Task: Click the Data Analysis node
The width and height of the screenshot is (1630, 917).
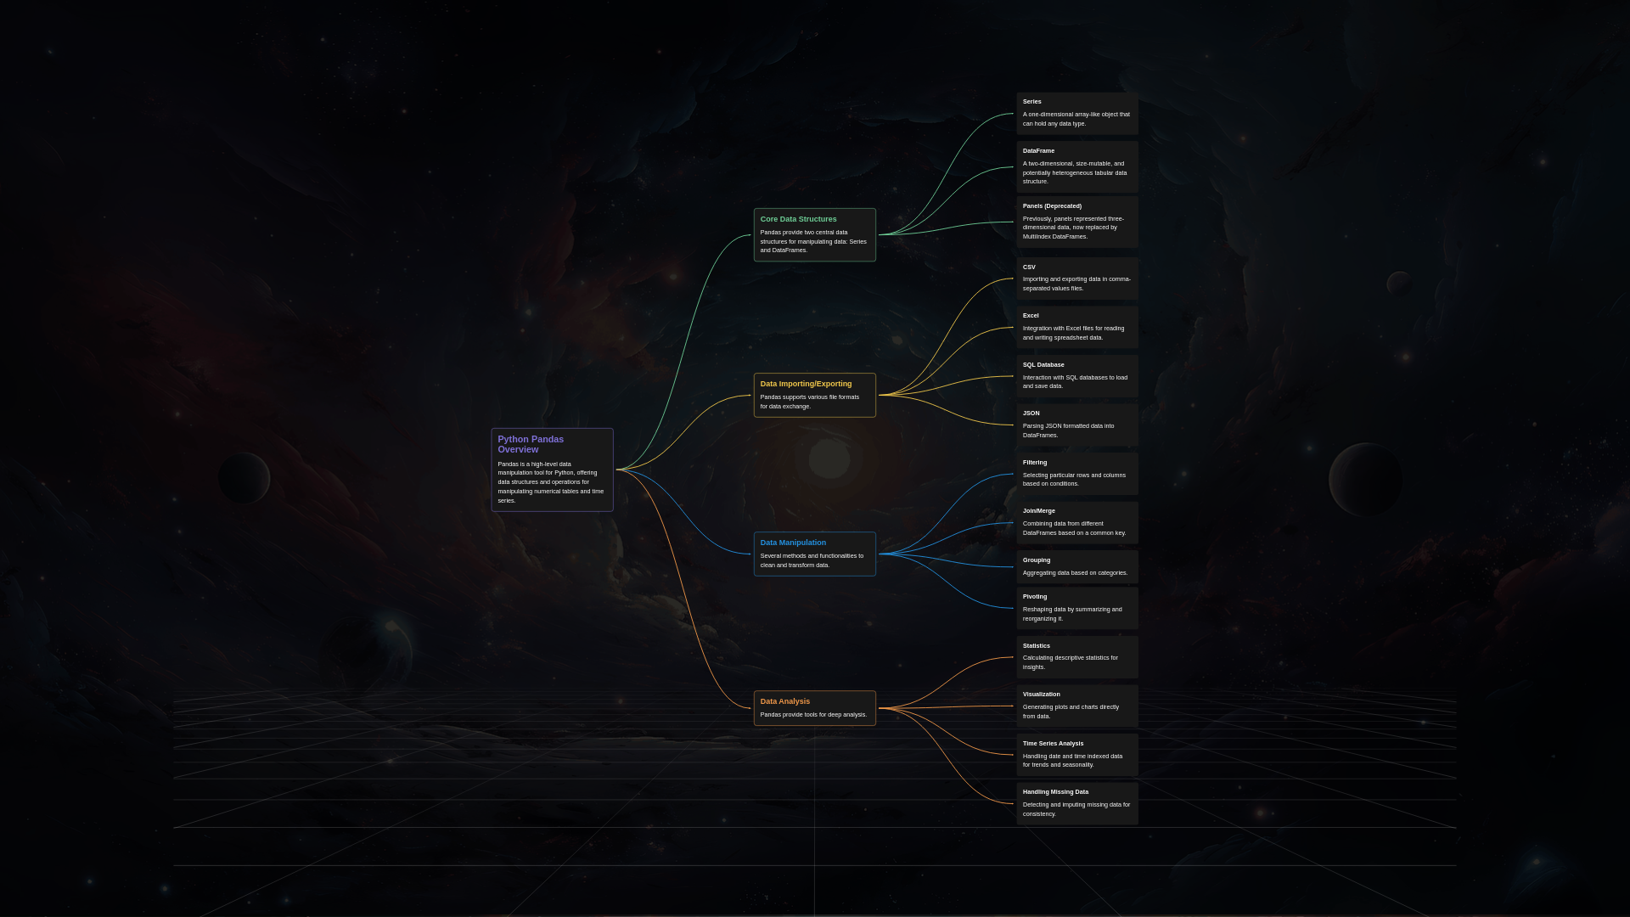Action: [x=814, y=708]
